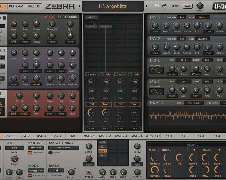Toggle mute M on third mixer channel

pos(116,74)
